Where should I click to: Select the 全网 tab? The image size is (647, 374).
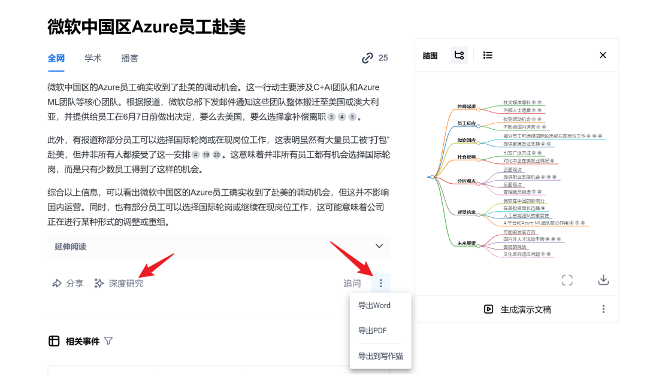[x=56, y=58]
